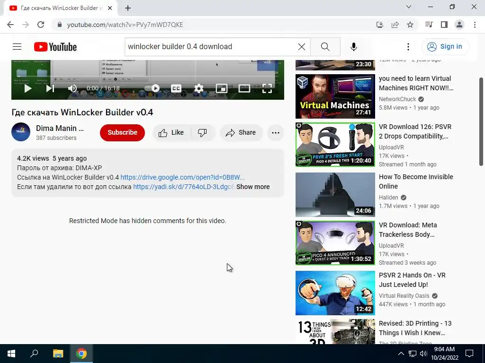Open more actions ellipsis under video
485x363 pixels.
[x=275, y=133]
